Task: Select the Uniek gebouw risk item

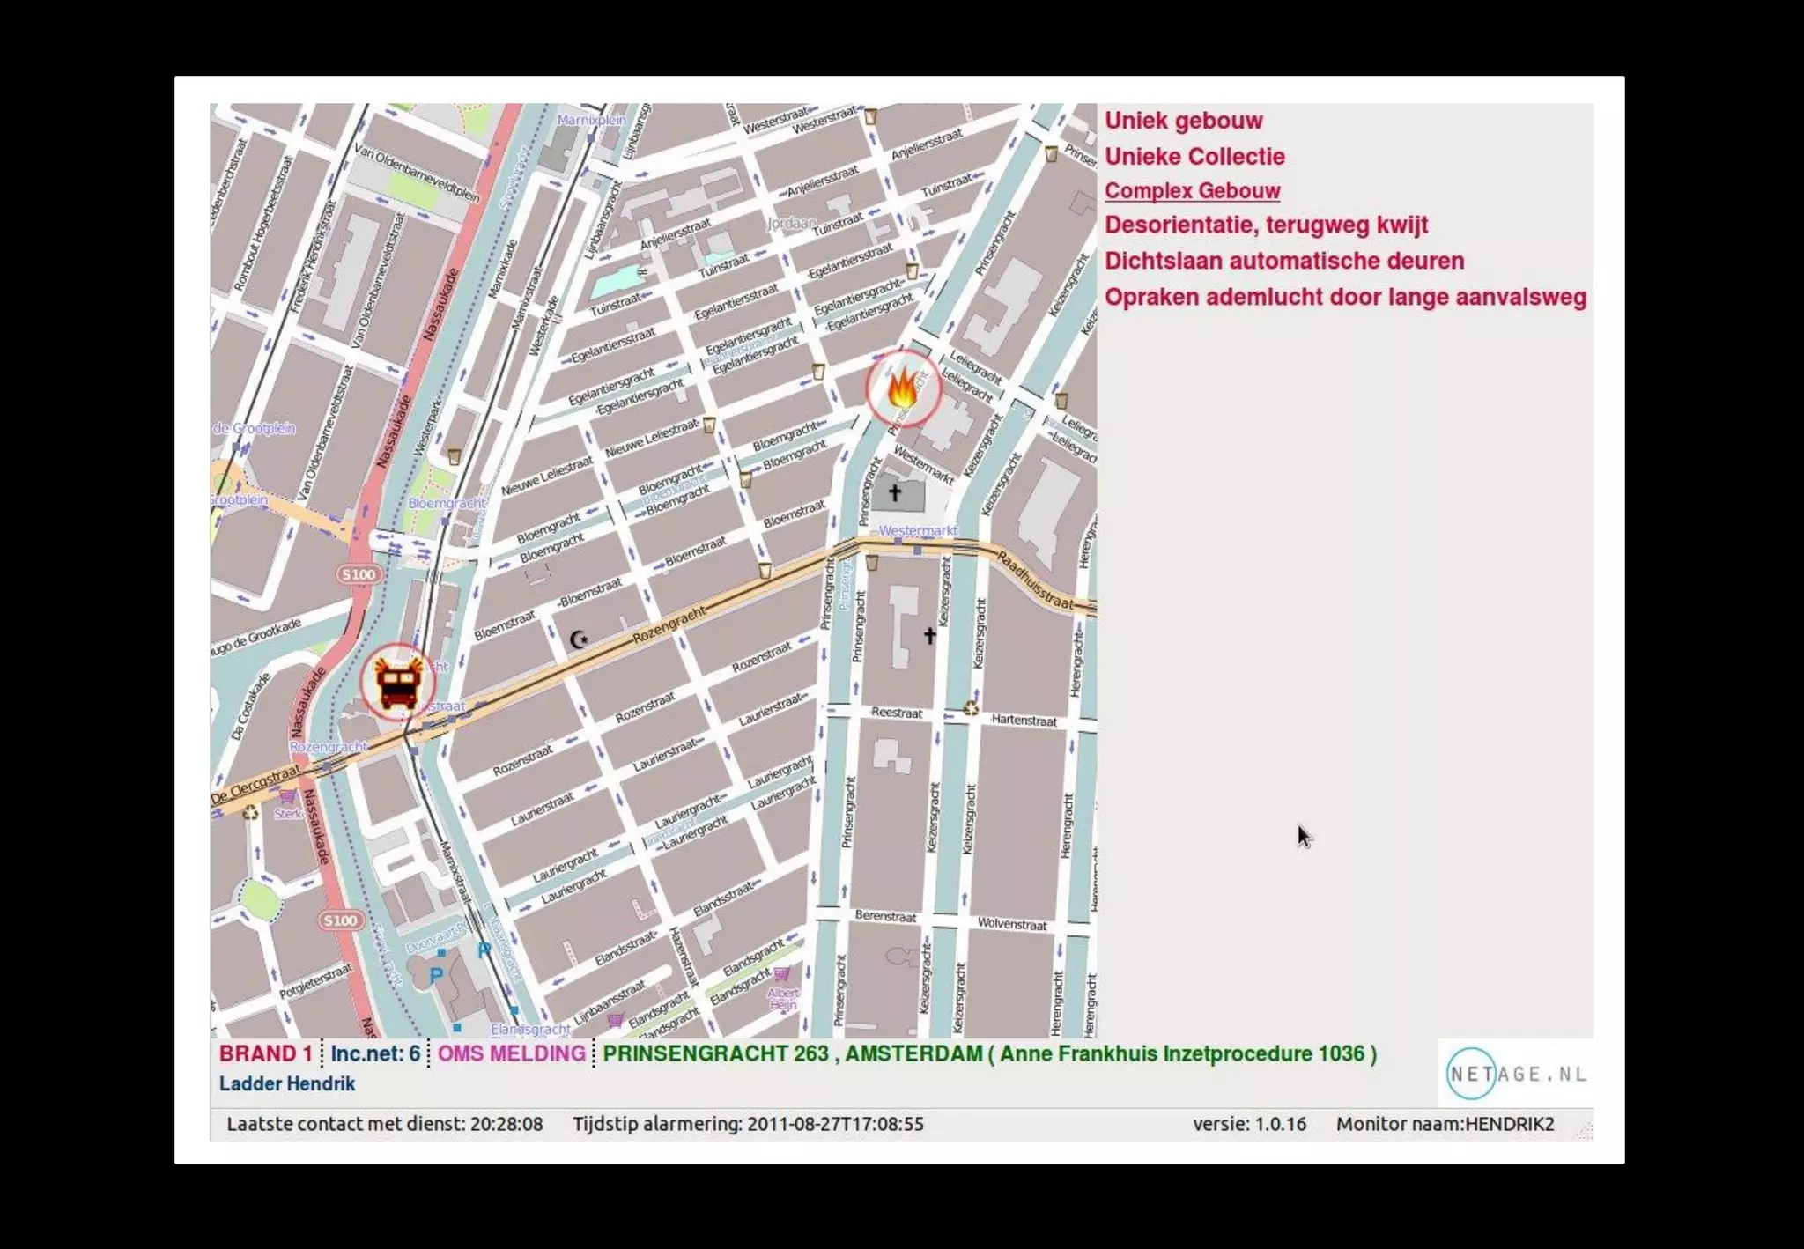Action: (x=1183, y=121)
